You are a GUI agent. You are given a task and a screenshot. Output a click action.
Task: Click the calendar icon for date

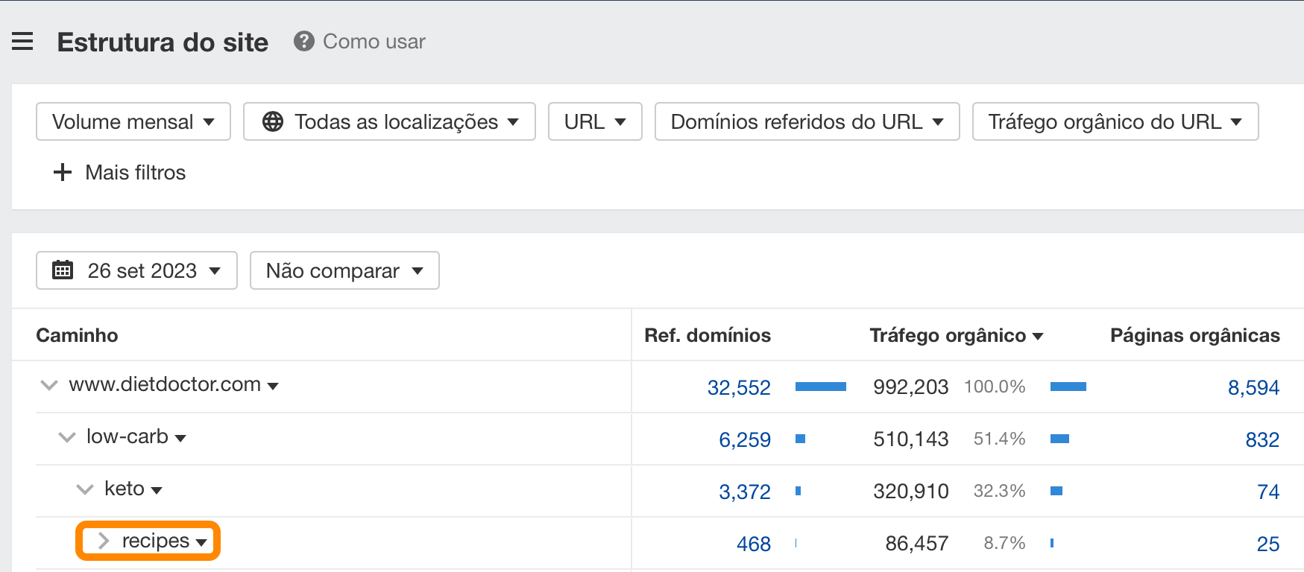pyautogui.click(x=63, y=270)
